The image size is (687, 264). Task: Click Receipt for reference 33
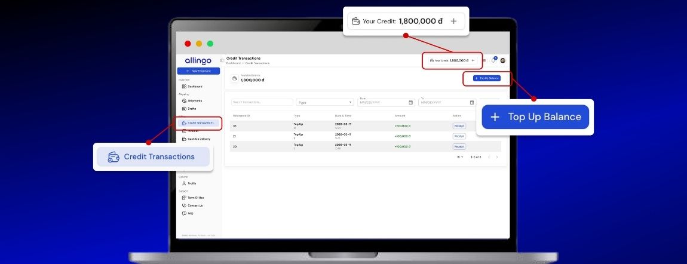click(x=459, y=126)
